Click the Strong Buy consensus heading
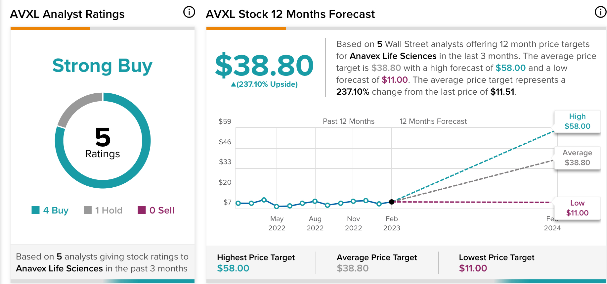 coord(103,66)
